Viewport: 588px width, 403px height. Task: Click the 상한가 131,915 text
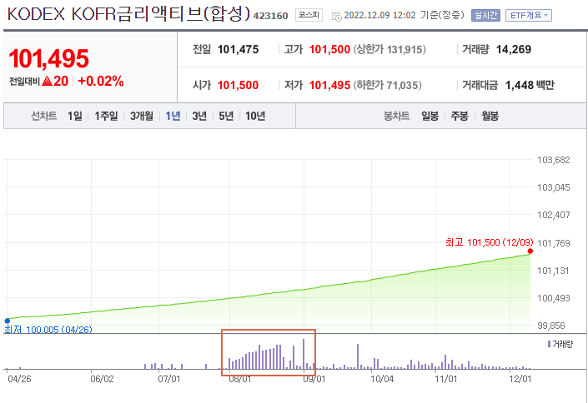389,49
